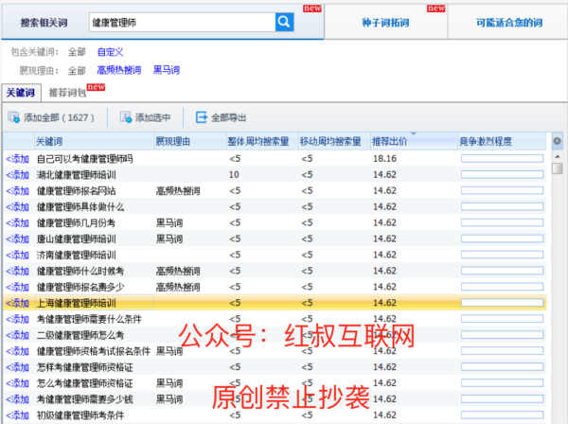This screenshot has width=568, height=424.
Task: Click the settings icon above the scrollbar
Action: click(557, 142)
